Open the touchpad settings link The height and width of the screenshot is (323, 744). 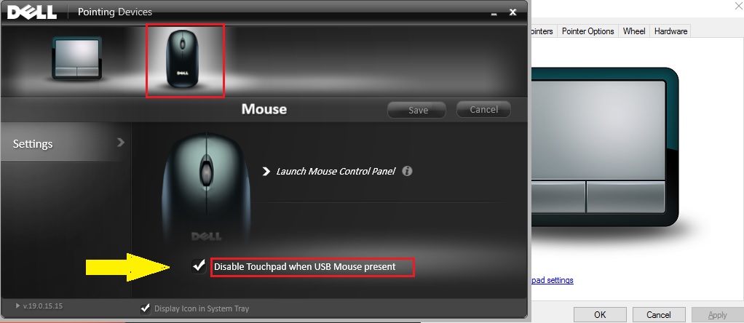click(x=552, y=280)
